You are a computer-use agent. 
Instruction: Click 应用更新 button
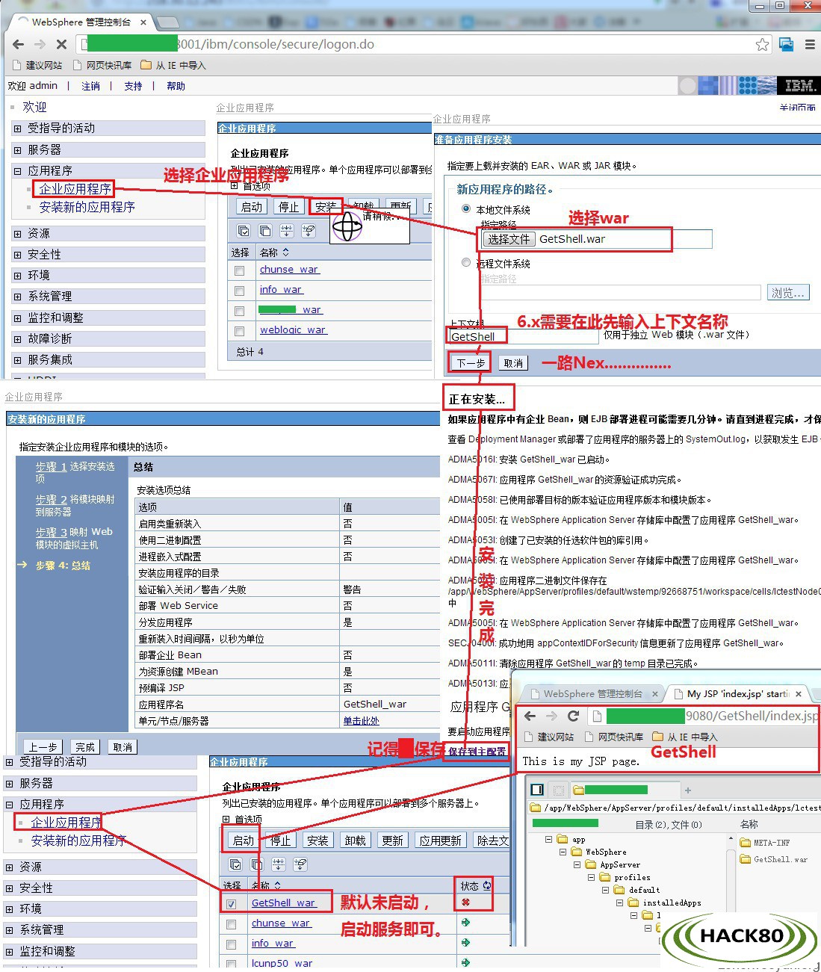440,841
